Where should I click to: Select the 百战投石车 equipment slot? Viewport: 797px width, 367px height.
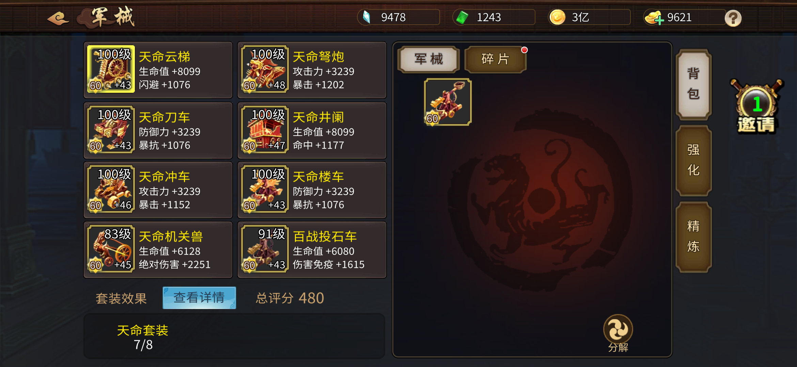click(x=312, y=250)
